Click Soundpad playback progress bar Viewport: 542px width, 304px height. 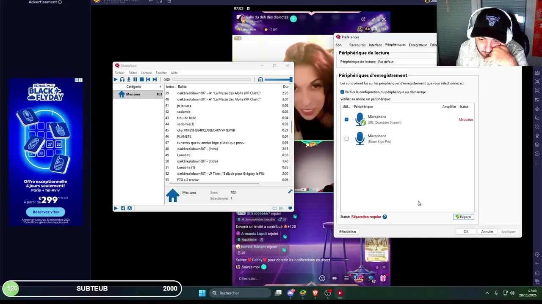click(211, 79)
